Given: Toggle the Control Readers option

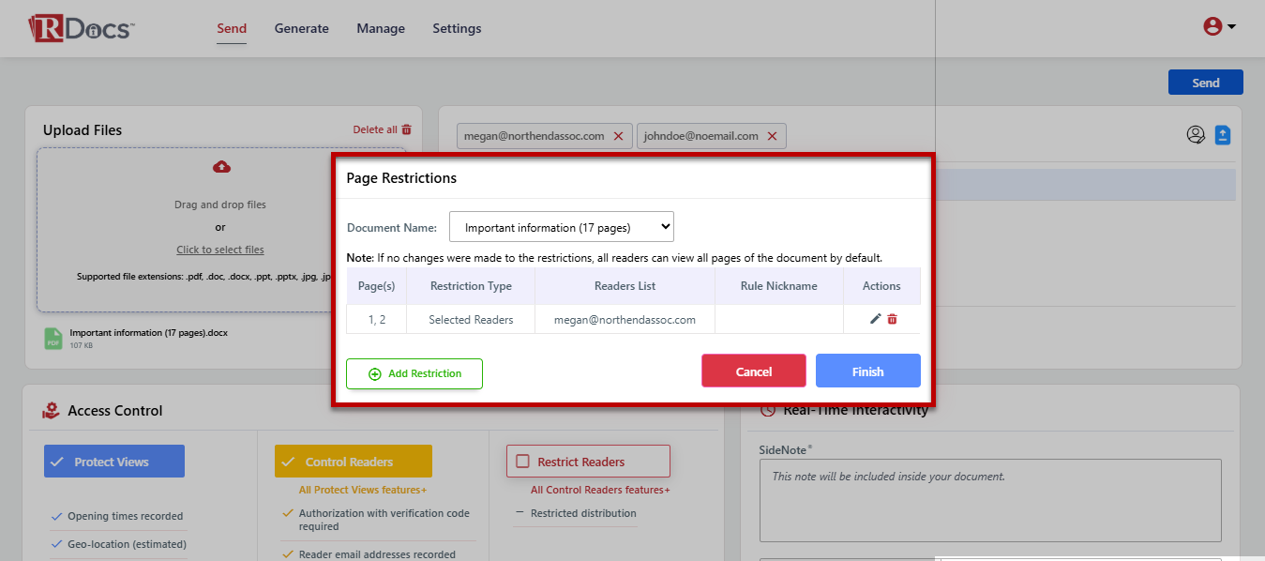Looking at the screenshot, I should coord(354,462).
